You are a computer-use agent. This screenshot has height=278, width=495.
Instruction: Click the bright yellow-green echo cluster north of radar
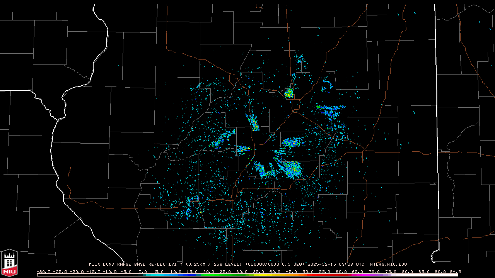(289, 93)
